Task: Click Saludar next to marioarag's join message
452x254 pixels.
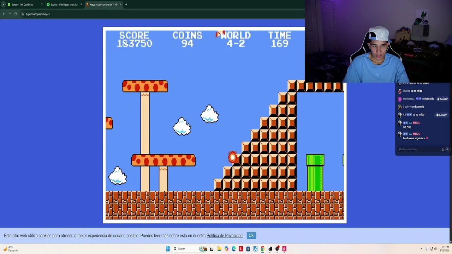Action: (443, 99)
